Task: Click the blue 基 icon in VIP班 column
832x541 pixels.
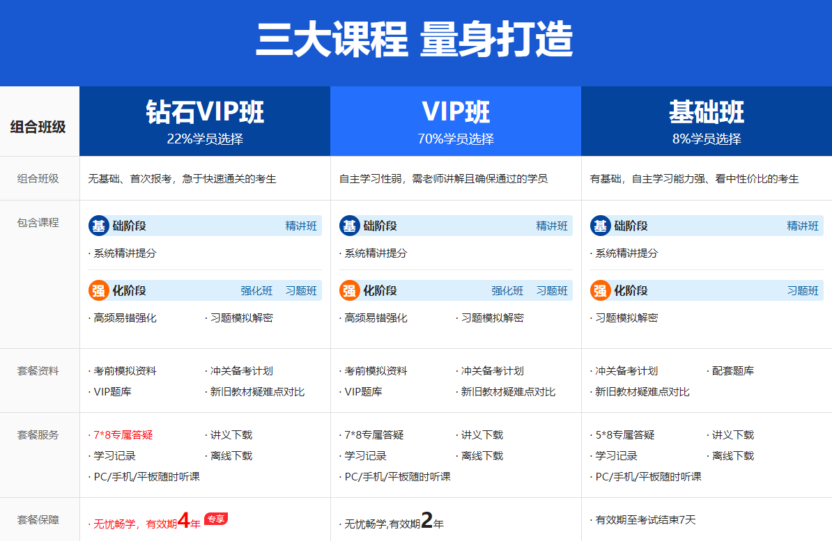Action: pos(350,226)
